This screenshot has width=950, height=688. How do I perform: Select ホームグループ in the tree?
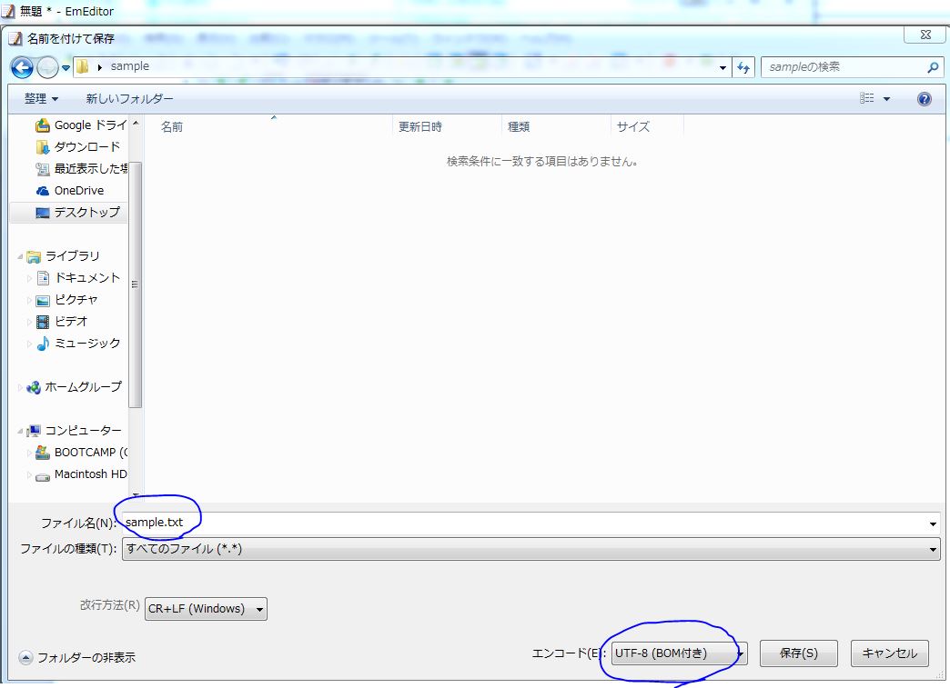[83, 386]
